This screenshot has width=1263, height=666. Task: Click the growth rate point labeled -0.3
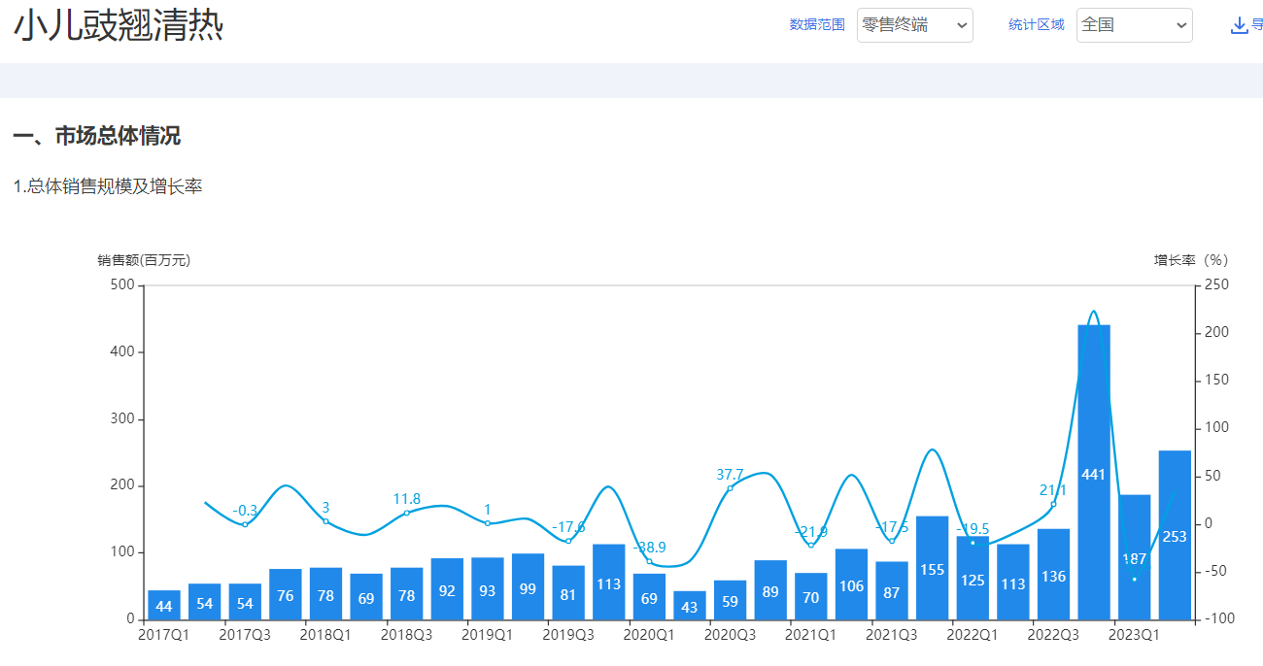click(245, 524)
